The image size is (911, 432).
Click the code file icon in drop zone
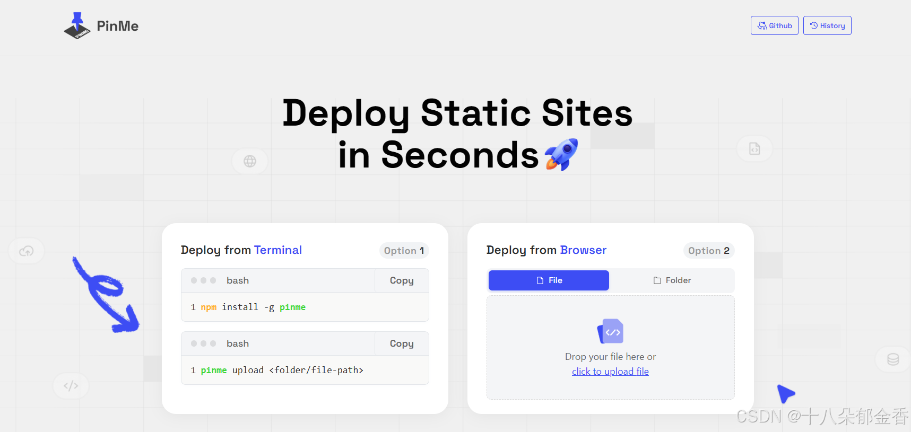611,331
